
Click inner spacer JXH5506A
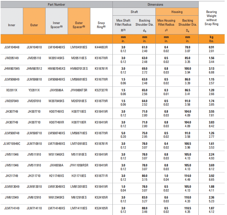point(56,90)
